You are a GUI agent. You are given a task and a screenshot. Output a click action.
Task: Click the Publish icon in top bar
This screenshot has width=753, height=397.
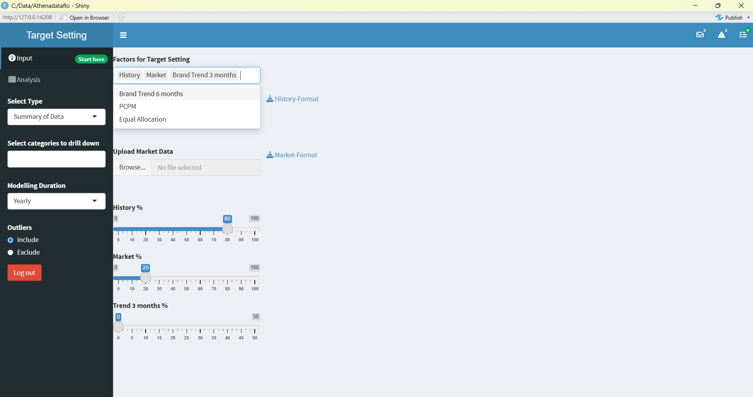719,18
